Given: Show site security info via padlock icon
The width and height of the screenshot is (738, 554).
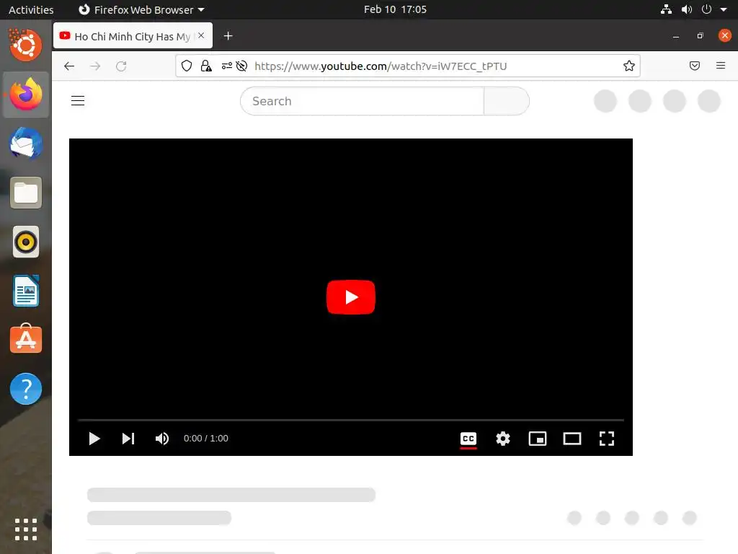Looking at the screenshot, I should pyautogui.click(x=205, y=66).
